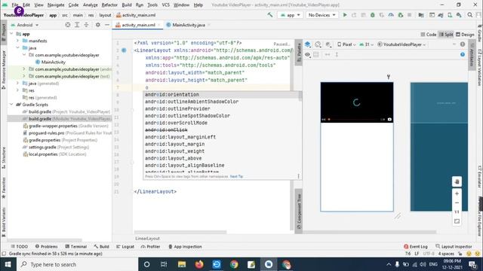Open Project Structure folder icon in toolbar

(x=421, y=15)
